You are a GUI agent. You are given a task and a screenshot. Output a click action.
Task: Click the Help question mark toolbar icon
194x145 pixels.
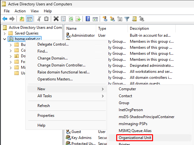coord(88,19)
